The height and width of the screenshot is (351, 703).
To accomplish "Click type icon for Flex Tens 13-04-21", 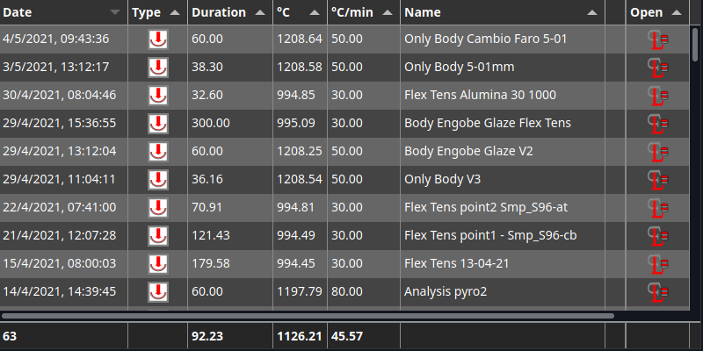I will click(158, 264).
